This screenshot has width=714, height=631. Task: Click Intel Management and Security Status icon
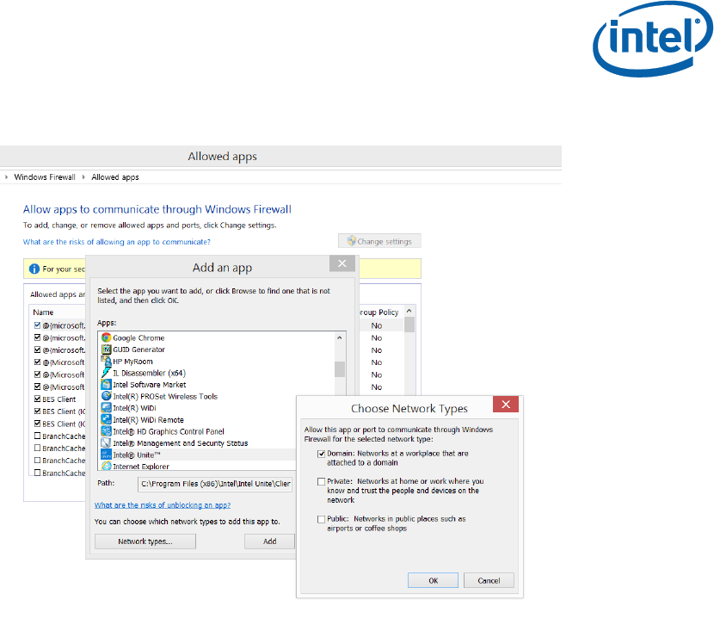[106, 442]
